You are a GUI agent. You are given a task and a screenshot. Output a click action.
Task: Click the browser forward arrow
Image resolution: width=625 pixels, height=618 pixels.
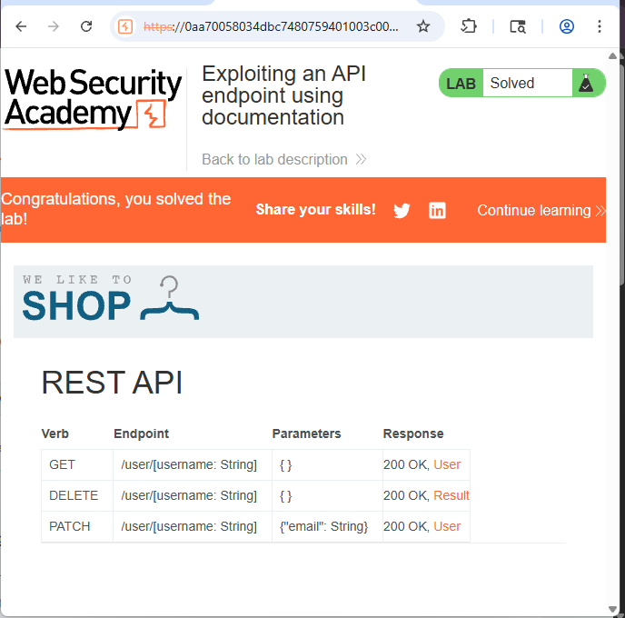tap(54, 26)
